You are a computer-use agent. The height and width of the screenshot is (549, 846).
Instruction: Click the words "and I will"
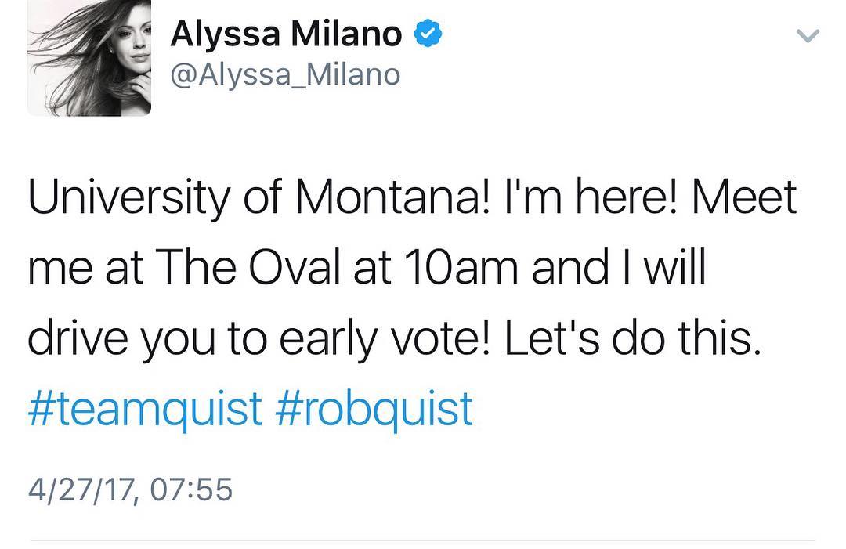click(x=619, y=267)
